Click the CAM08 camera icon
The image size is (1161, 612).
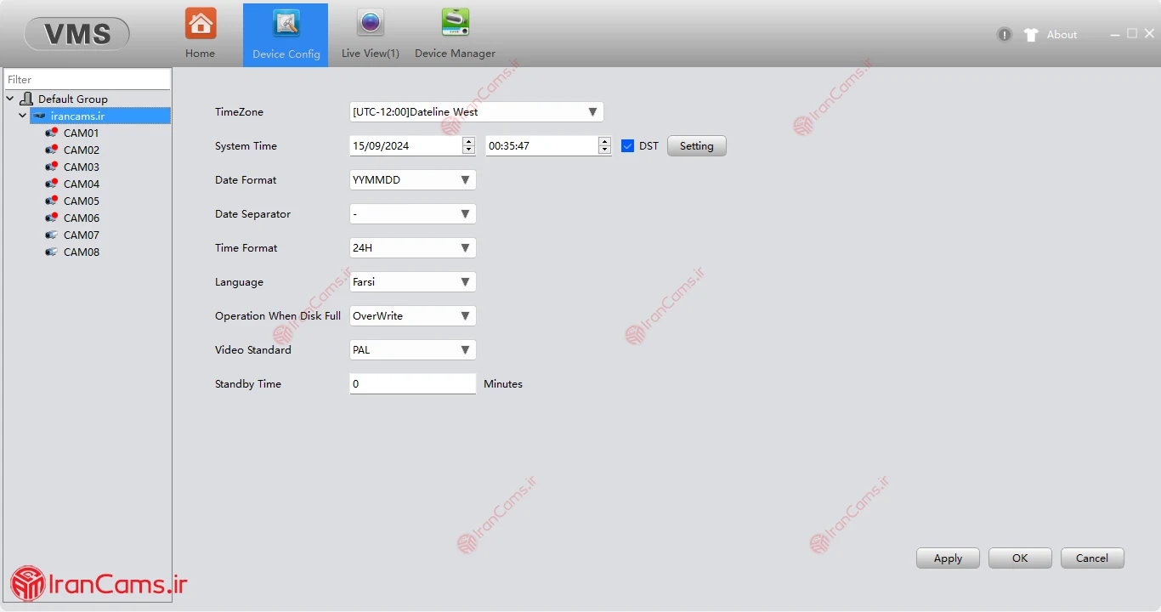point(52,252)
